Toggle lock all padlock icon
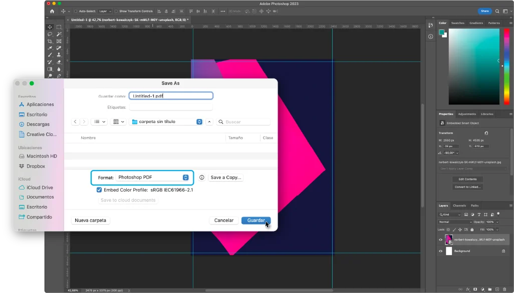 coord(472,230)
